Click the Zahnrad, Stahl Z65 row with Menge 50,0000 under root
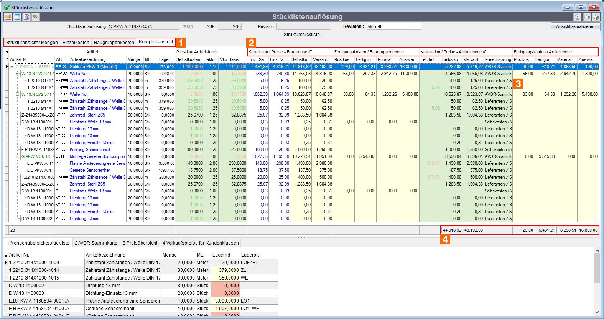The width and height of the screenshot is (604, 319). click(x=302, y=115)
